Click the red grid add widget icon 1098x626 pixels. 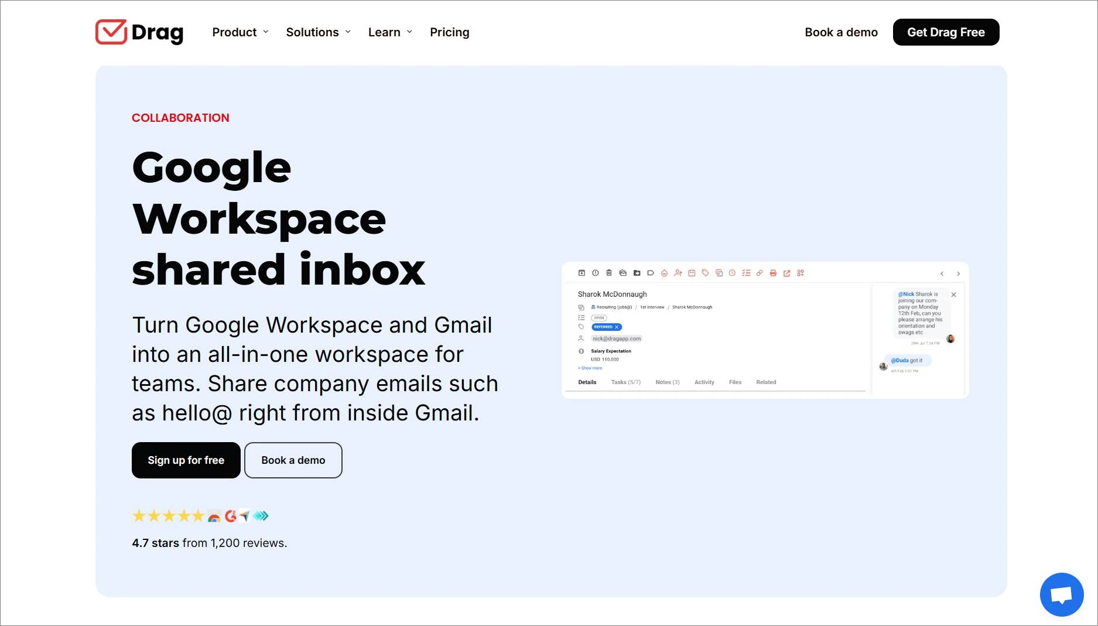801,273
